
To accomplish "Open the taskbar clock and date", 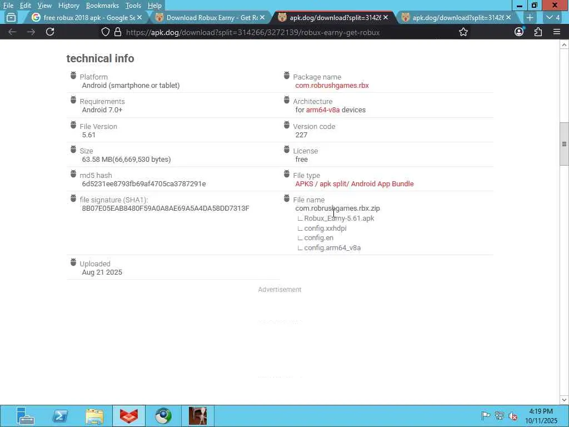I will [x=541, y=416].
